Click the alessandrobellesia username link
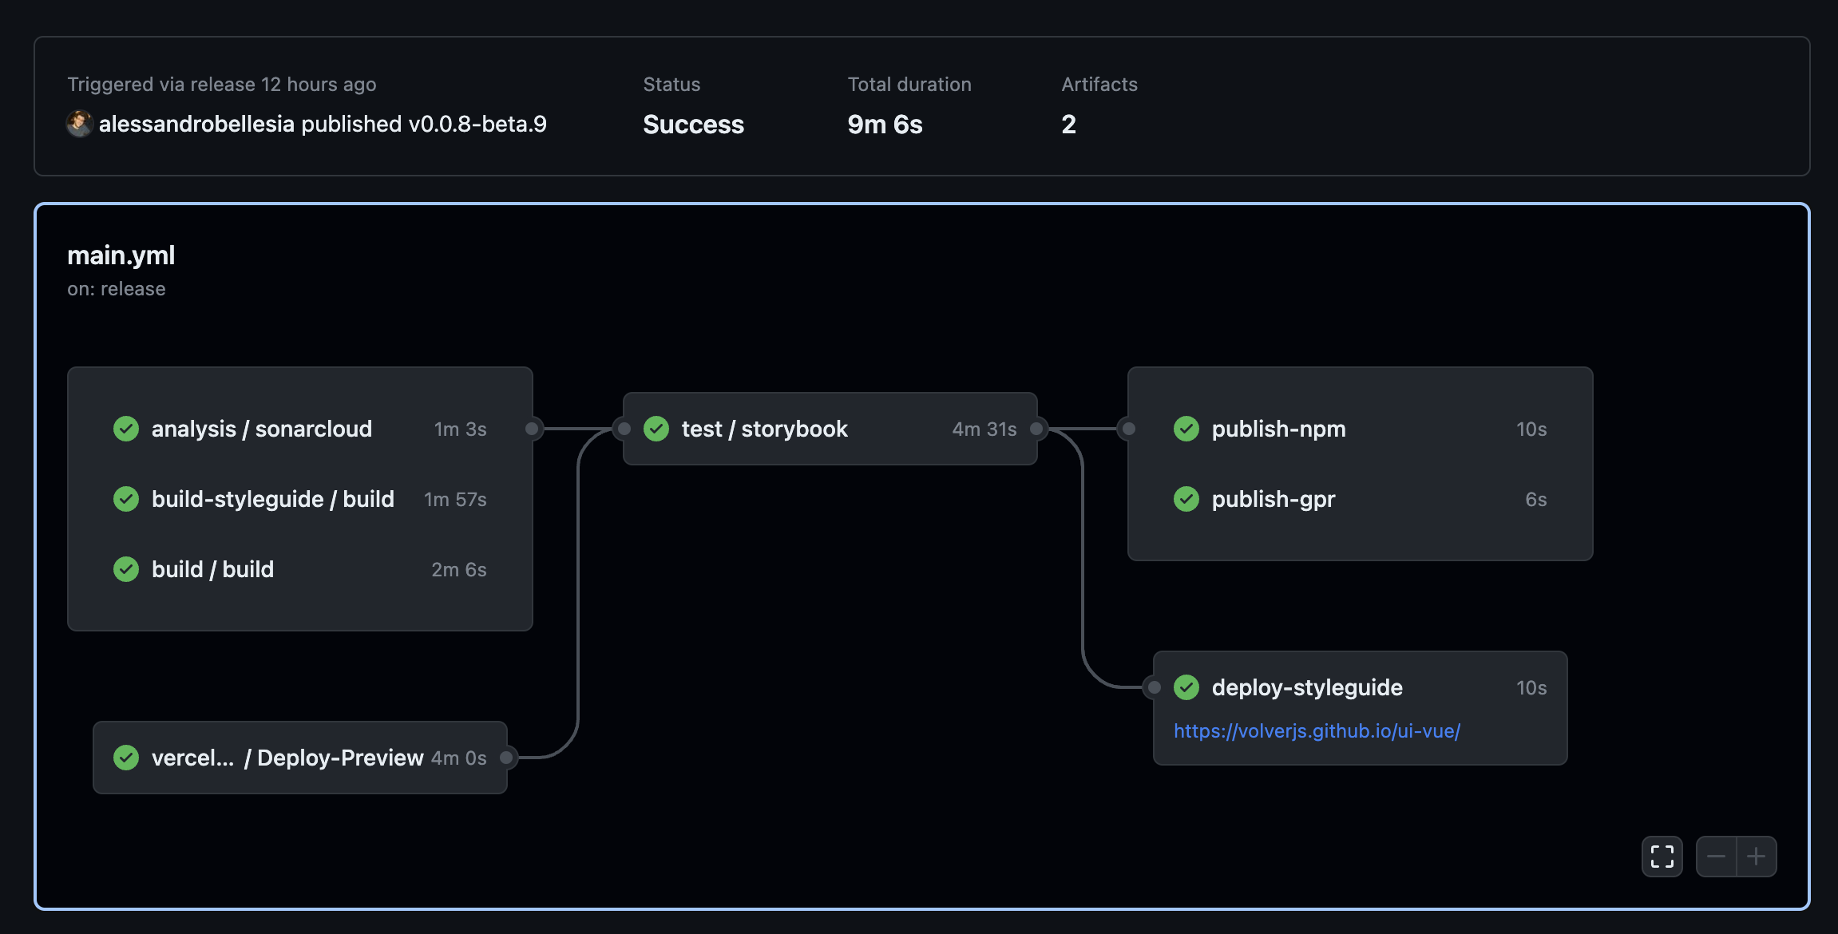 pyautogui.click(x=196, y=124)
